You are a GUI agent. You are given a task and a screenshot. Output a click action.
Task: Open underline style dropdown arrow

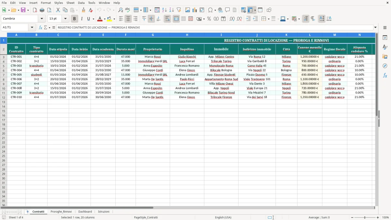point(93,19)
